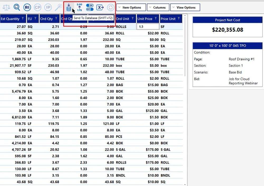
Task: Open the Item Options dropdown
Action: pyautogui.click(x=131, y=7)
